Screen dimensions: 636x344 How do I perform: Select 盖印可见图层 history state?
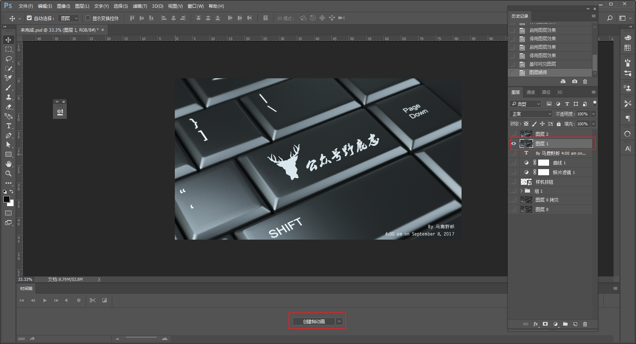[551, 64]
